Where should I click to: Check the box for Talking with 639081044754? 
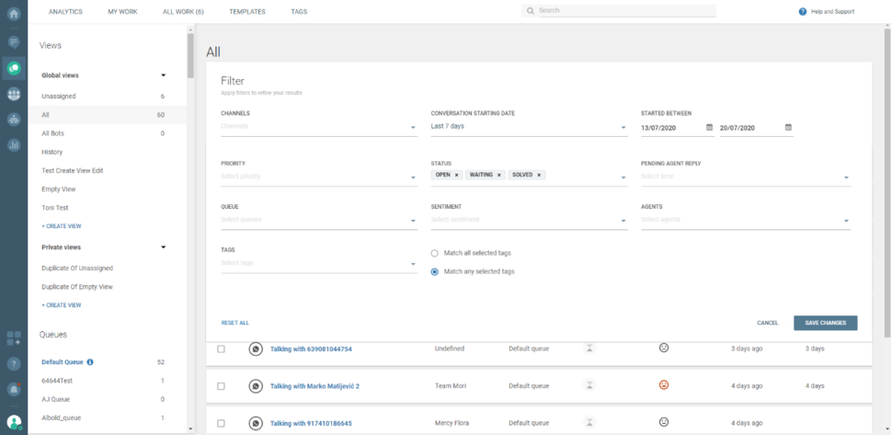(221, 349)
